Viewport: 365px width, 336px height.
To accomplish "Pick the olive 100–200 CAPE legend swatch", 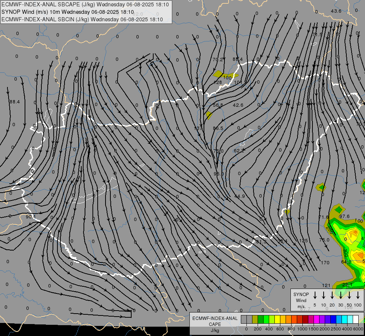I will (255, 319).
